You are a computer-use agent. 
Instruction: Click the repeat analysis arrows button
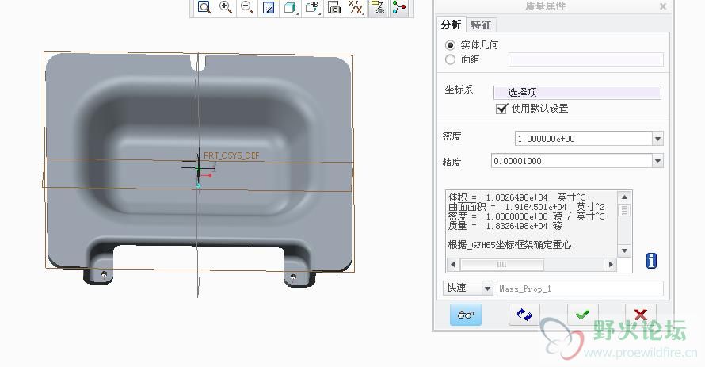(524, 315)
